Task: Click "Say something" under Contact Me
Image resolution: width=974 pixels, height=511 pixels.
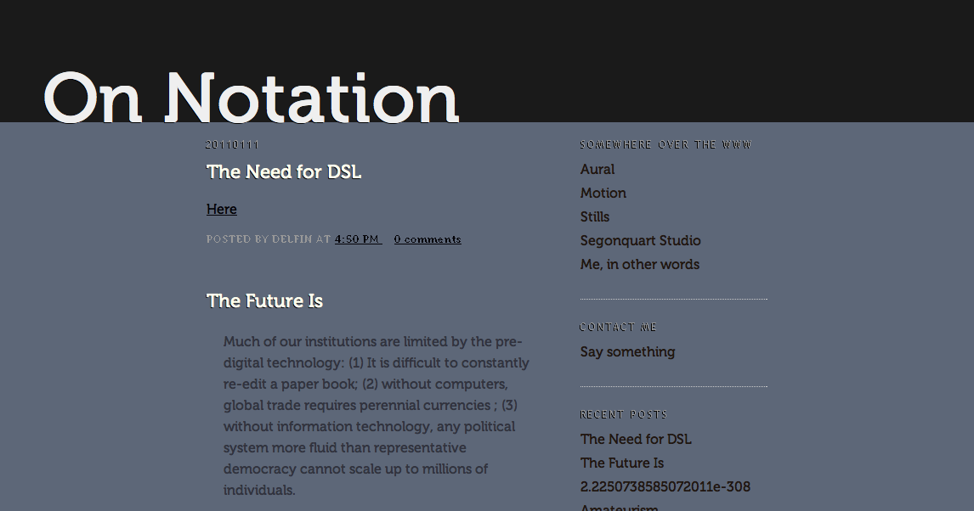Action: [627, 351]
